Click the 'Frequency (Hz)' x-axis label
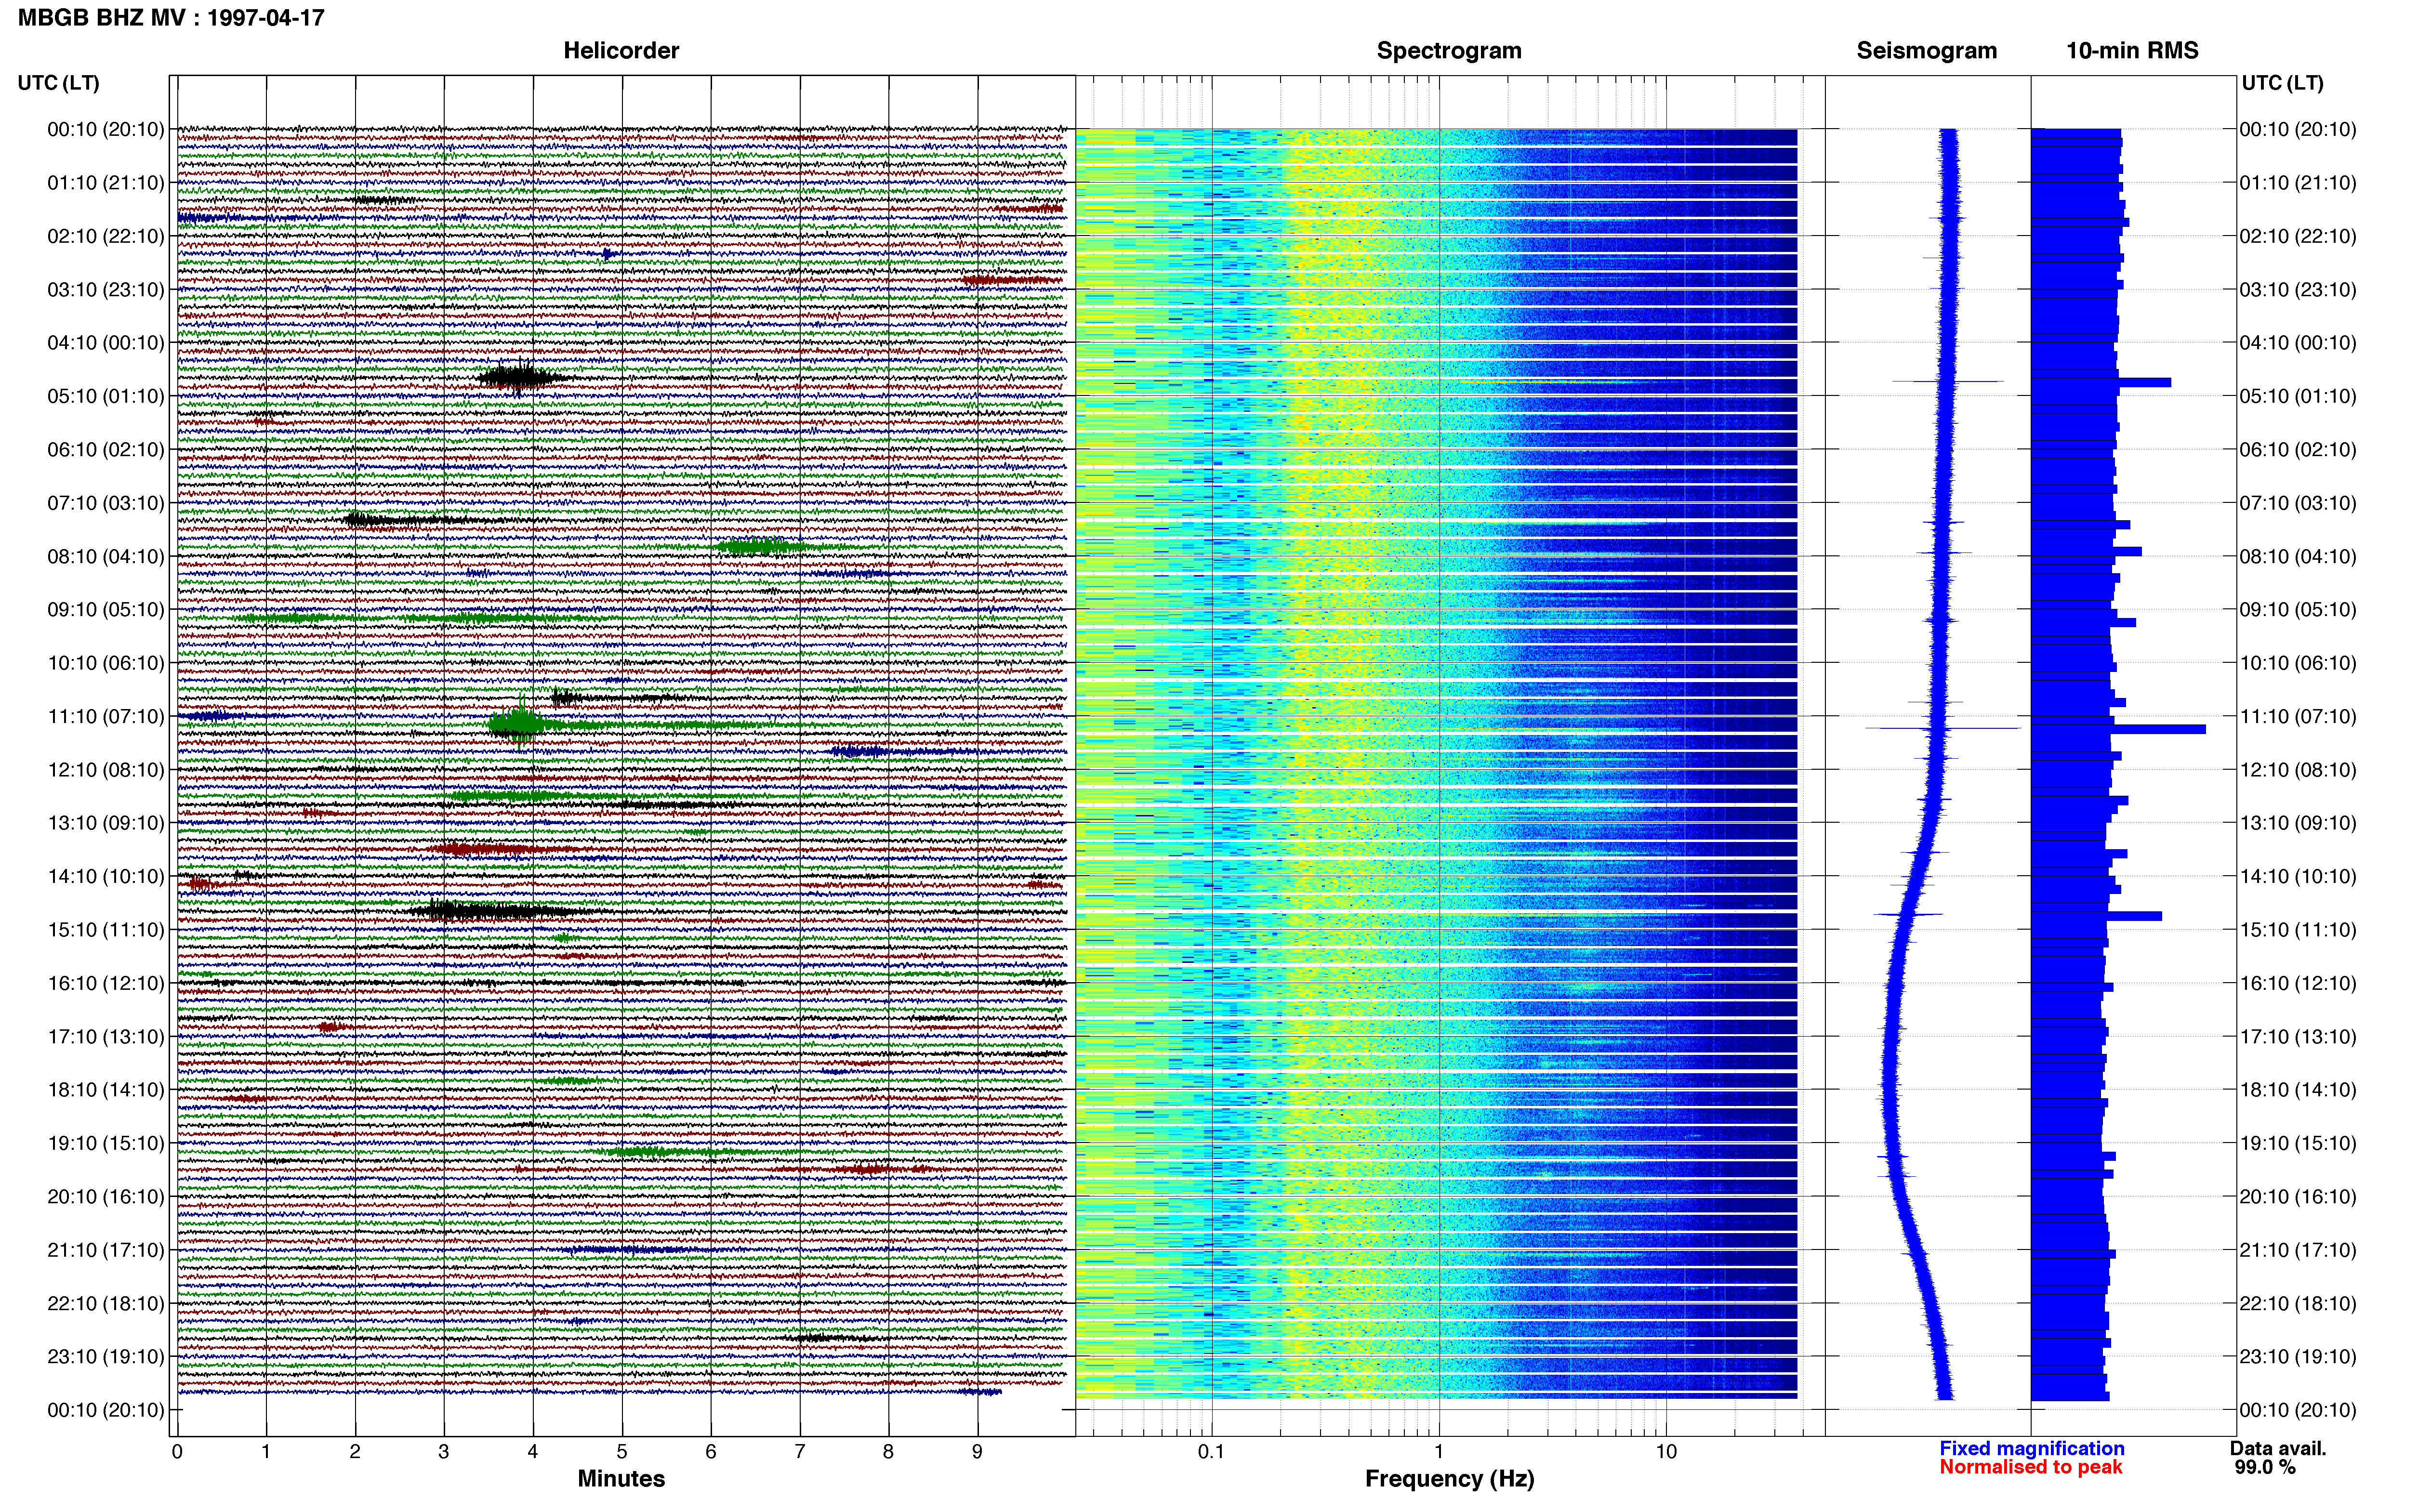This screenshot has width=2418, height=1512. click(x=1449, y=1479)
